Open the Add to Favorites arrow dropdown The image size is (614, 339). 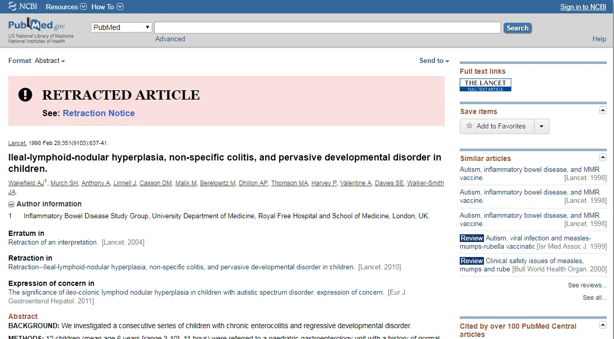click(x=542, y=126)
